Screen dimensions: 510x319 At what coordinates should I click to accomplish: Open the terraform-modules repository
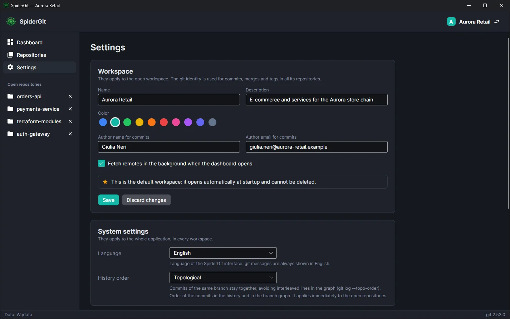coord(39,121)
